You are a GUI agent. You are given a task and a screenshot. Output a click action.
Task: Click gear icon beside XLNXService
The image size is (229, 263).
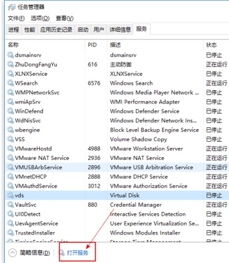pyautogui.click(x=10, y=73)
